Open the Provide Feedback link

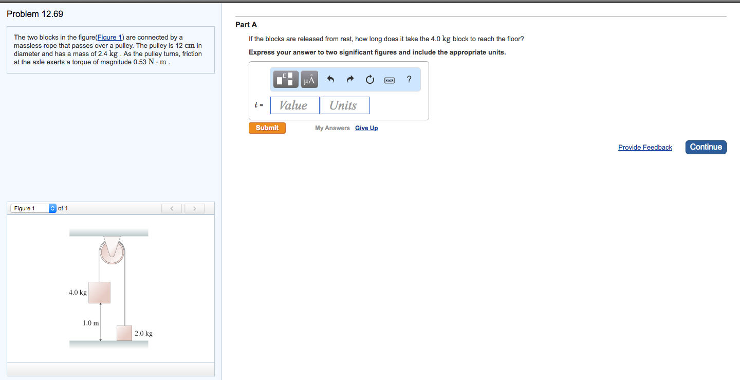tap(645, 148)
